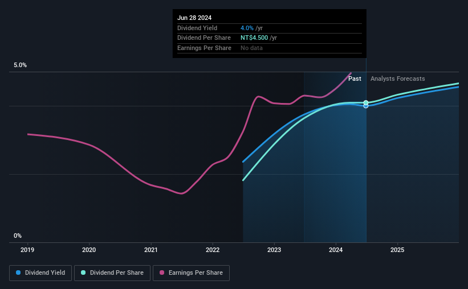Click the 4.0% dividend yield value in tooltip
Screen dimensions: 468x289
247,28
